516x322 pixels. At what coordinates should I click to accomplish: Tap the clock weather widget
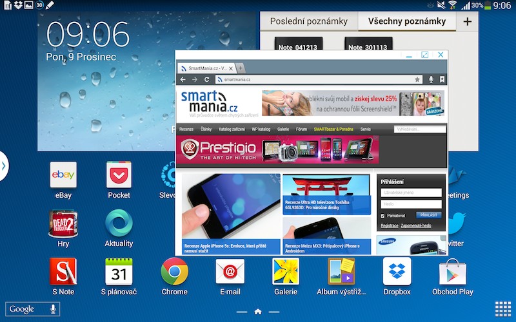[x=106, y=82]
